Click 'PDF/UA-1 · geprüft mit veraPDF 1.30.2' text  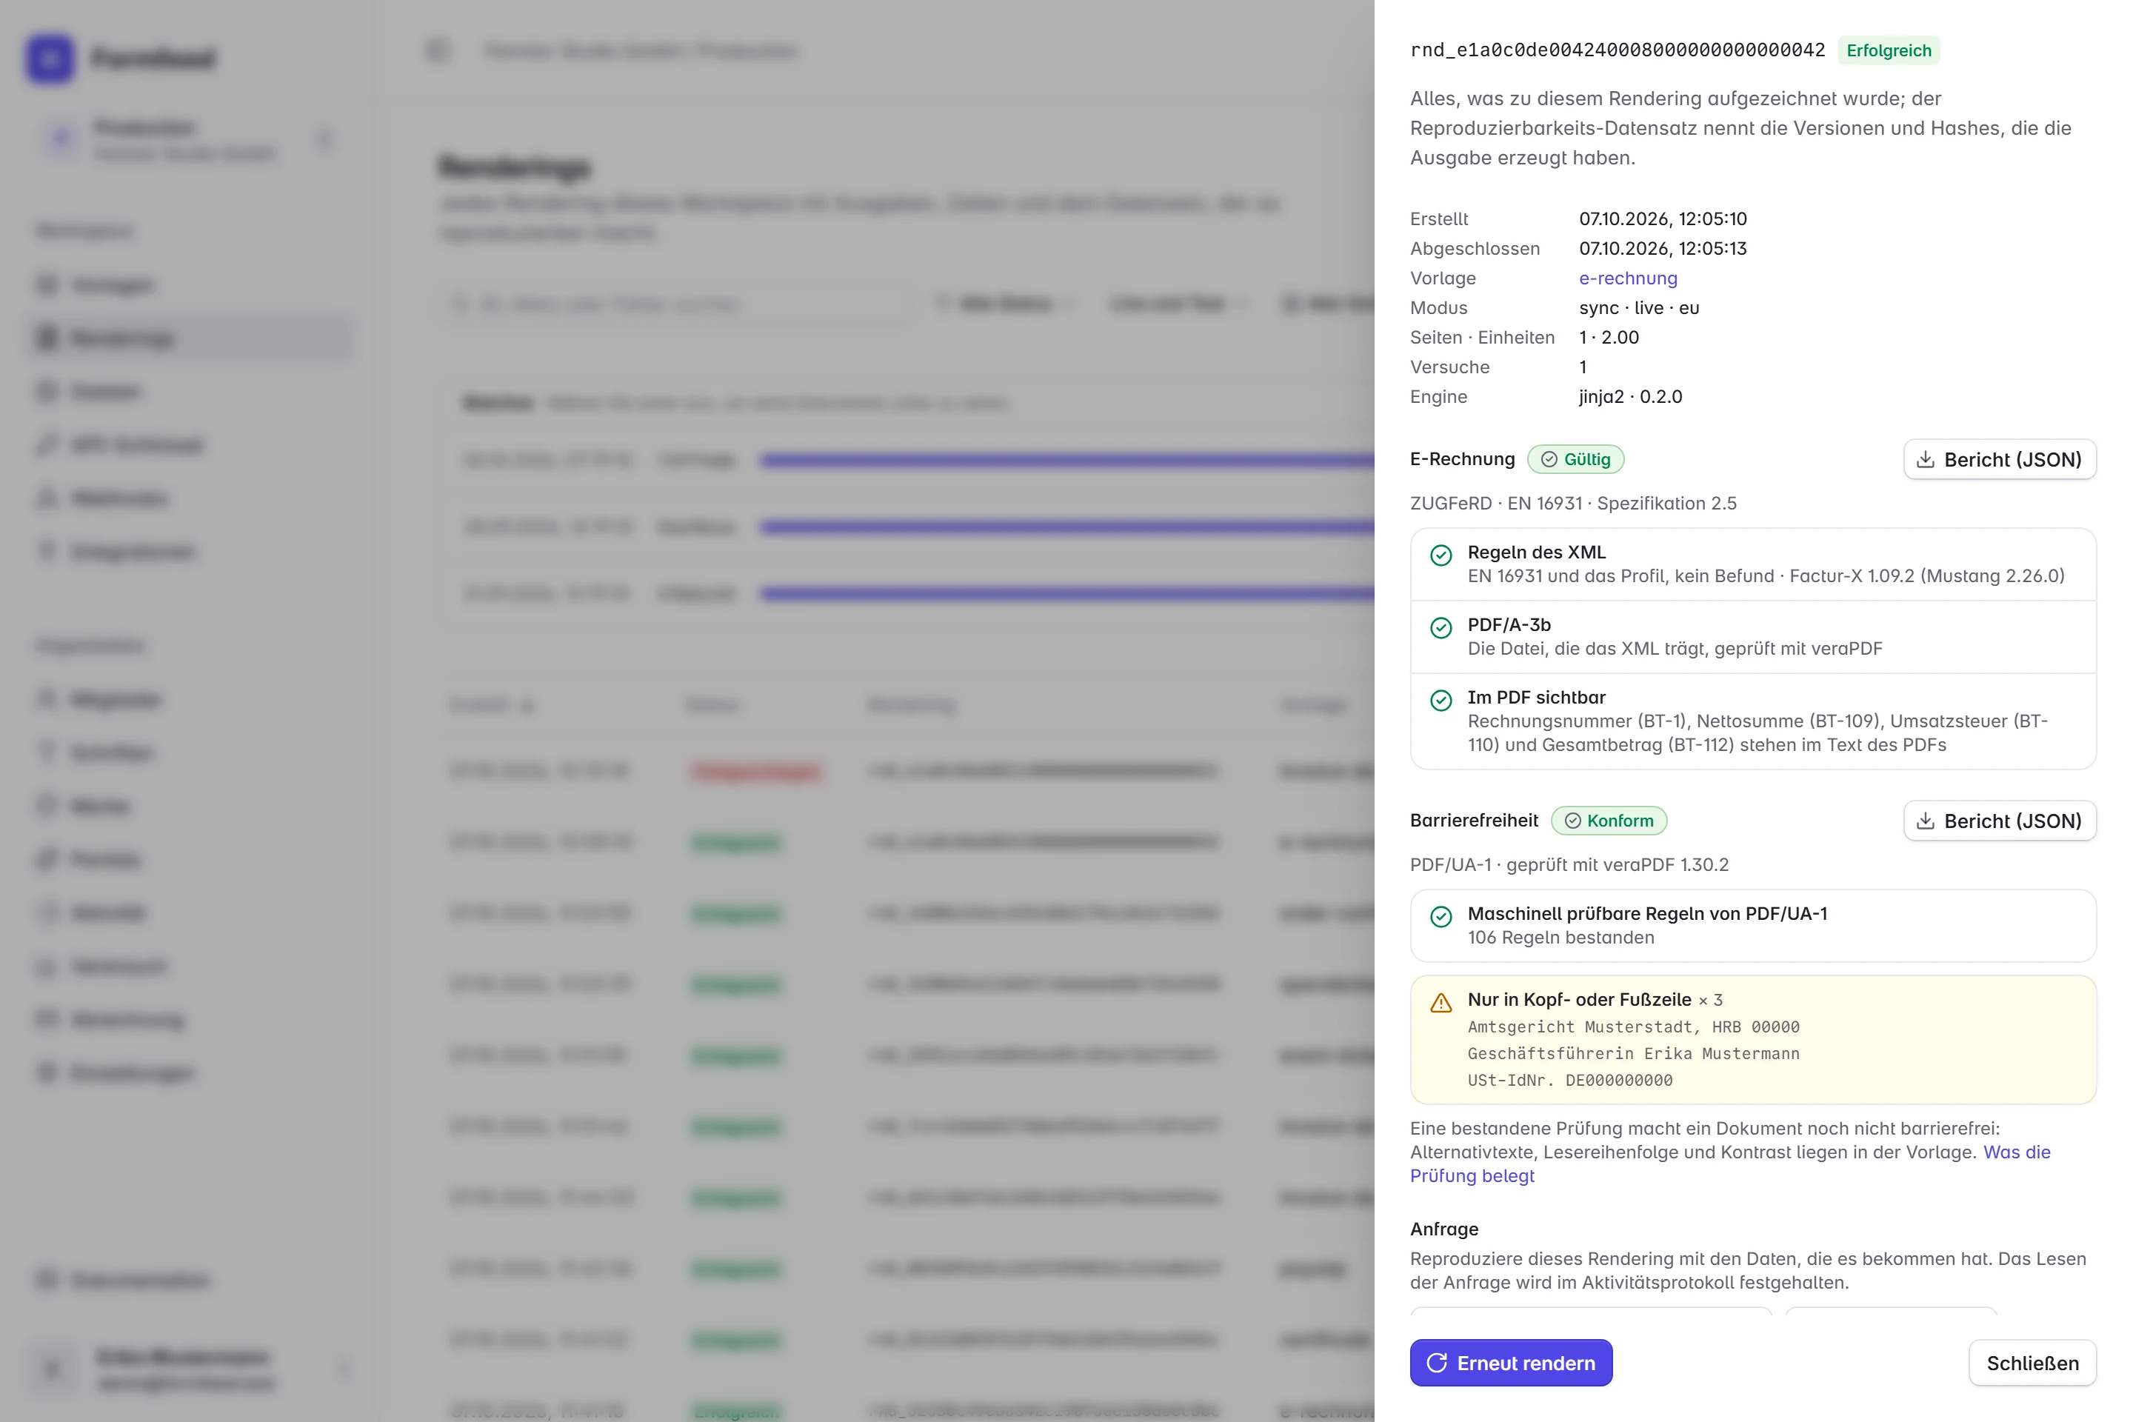pos(1569,864)
